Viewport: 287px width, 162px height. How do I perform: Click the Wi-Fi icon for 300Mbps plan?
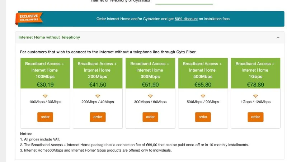(150, 96)
